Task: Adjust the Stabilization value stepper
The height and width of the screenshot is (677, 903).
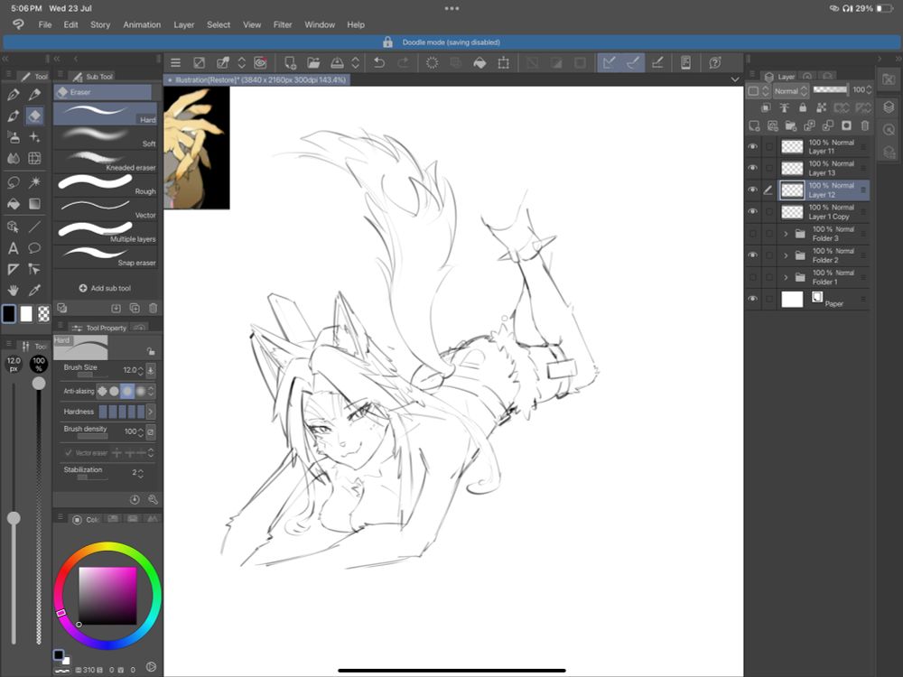Action: pos(140,473)
